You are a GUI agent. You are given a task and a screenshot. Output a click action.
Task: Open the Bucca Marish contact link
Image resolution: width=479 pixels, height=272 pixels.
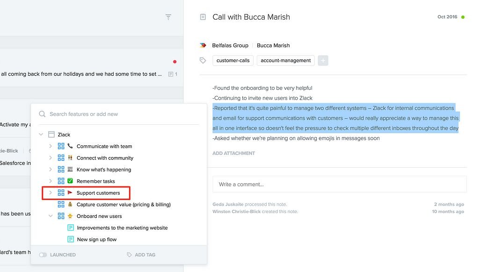[273, 45]
